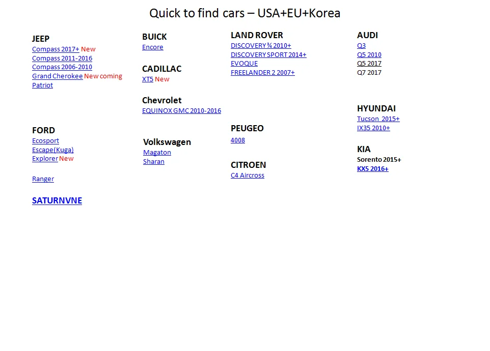Open DISCOVERY SPORT 2014+ link

click(x=268, y=55)
